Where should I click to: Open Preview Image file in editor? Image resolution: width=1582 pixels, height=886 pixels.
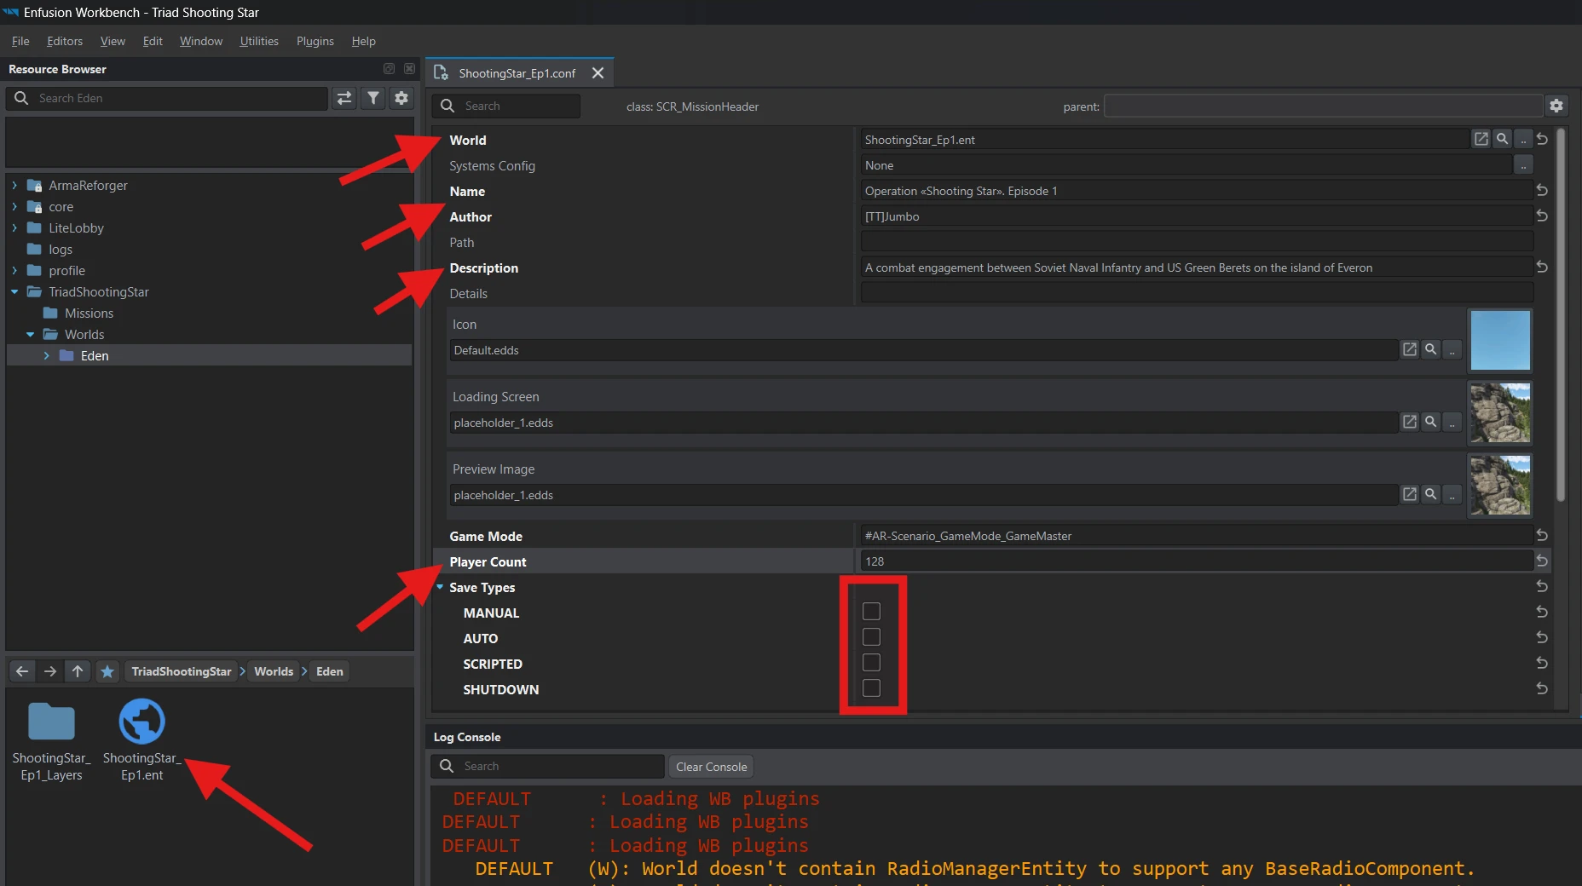click(x=1410, y=494)
